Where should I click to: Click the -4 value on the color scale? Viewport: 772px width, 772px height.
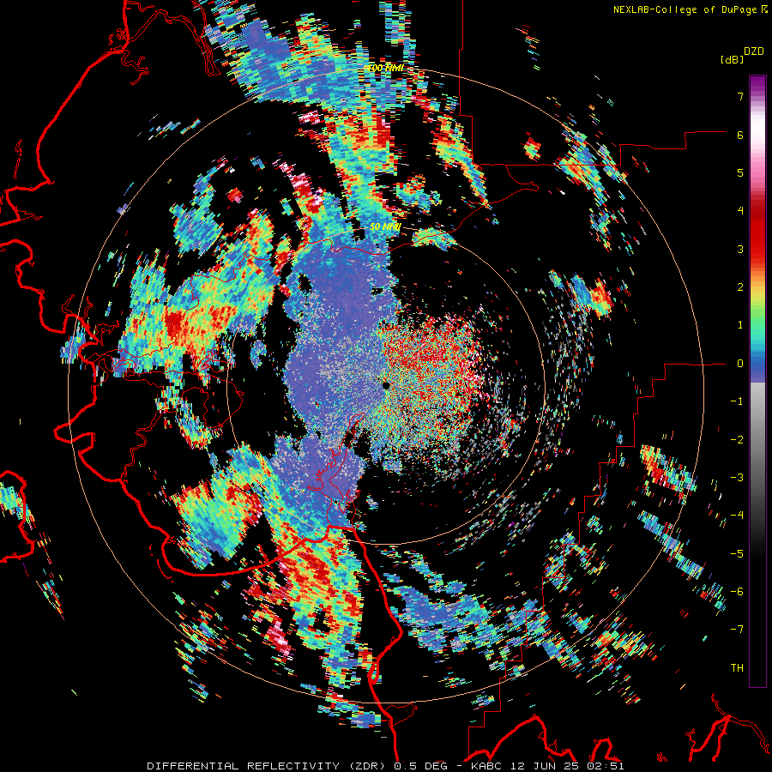tap(737, 516)
